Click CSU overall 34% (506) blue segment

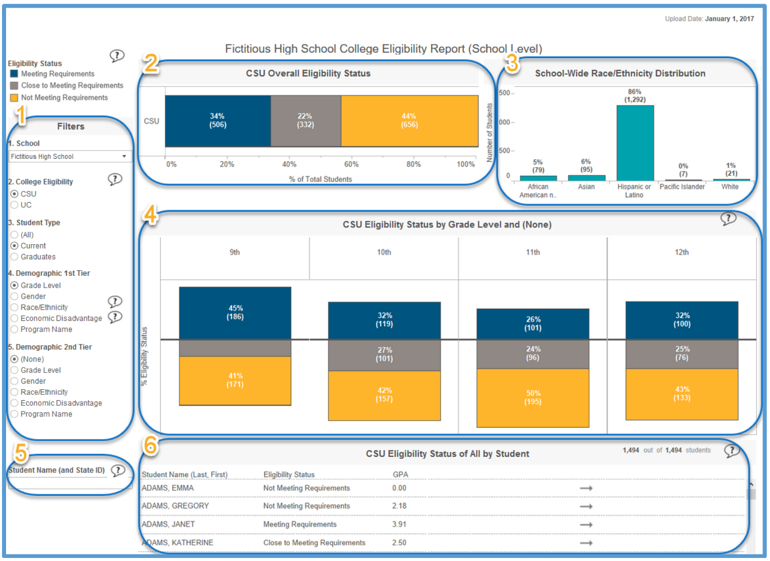[218, 121]
